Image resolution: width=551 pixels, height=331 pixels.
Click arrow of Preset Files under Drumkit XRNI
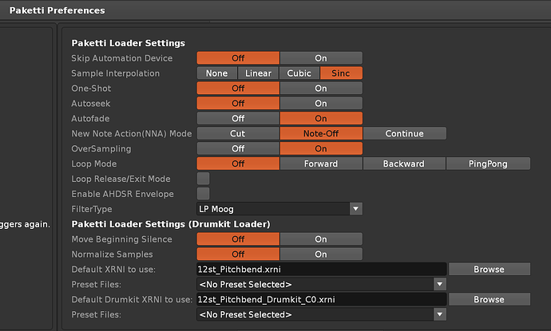coord(440,314)
